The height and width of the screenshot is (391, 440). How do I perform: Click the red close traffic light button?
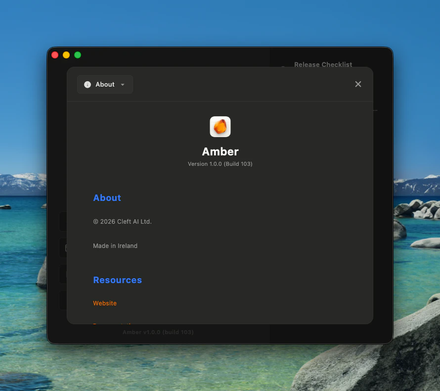click(55, 55)
